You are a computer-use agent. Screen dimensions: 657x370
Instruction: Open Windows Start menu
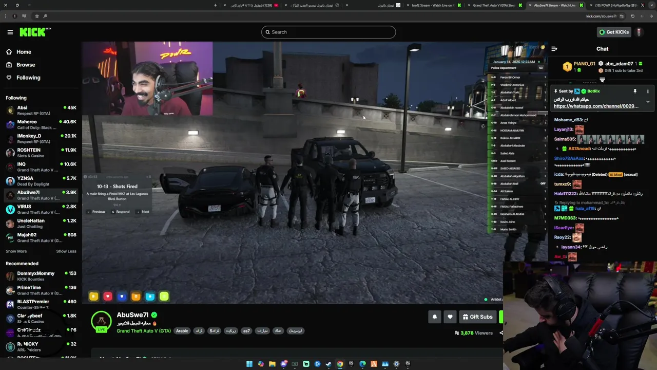tap(249, 364)
